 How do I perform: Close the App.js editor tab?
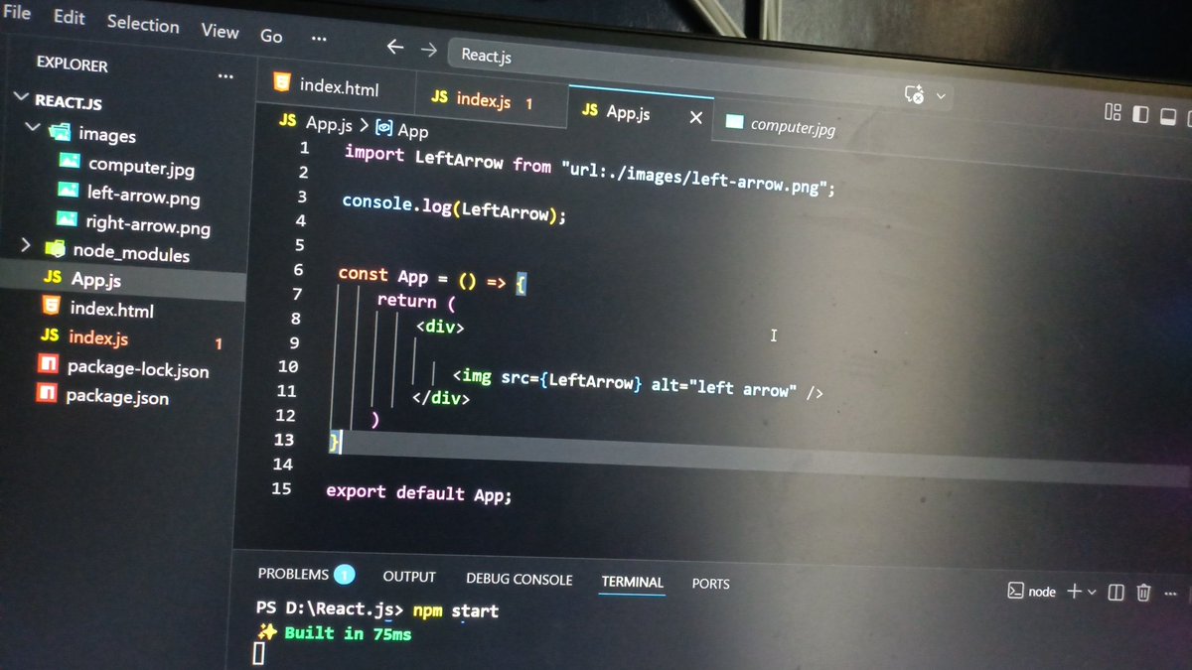[695, 117]
